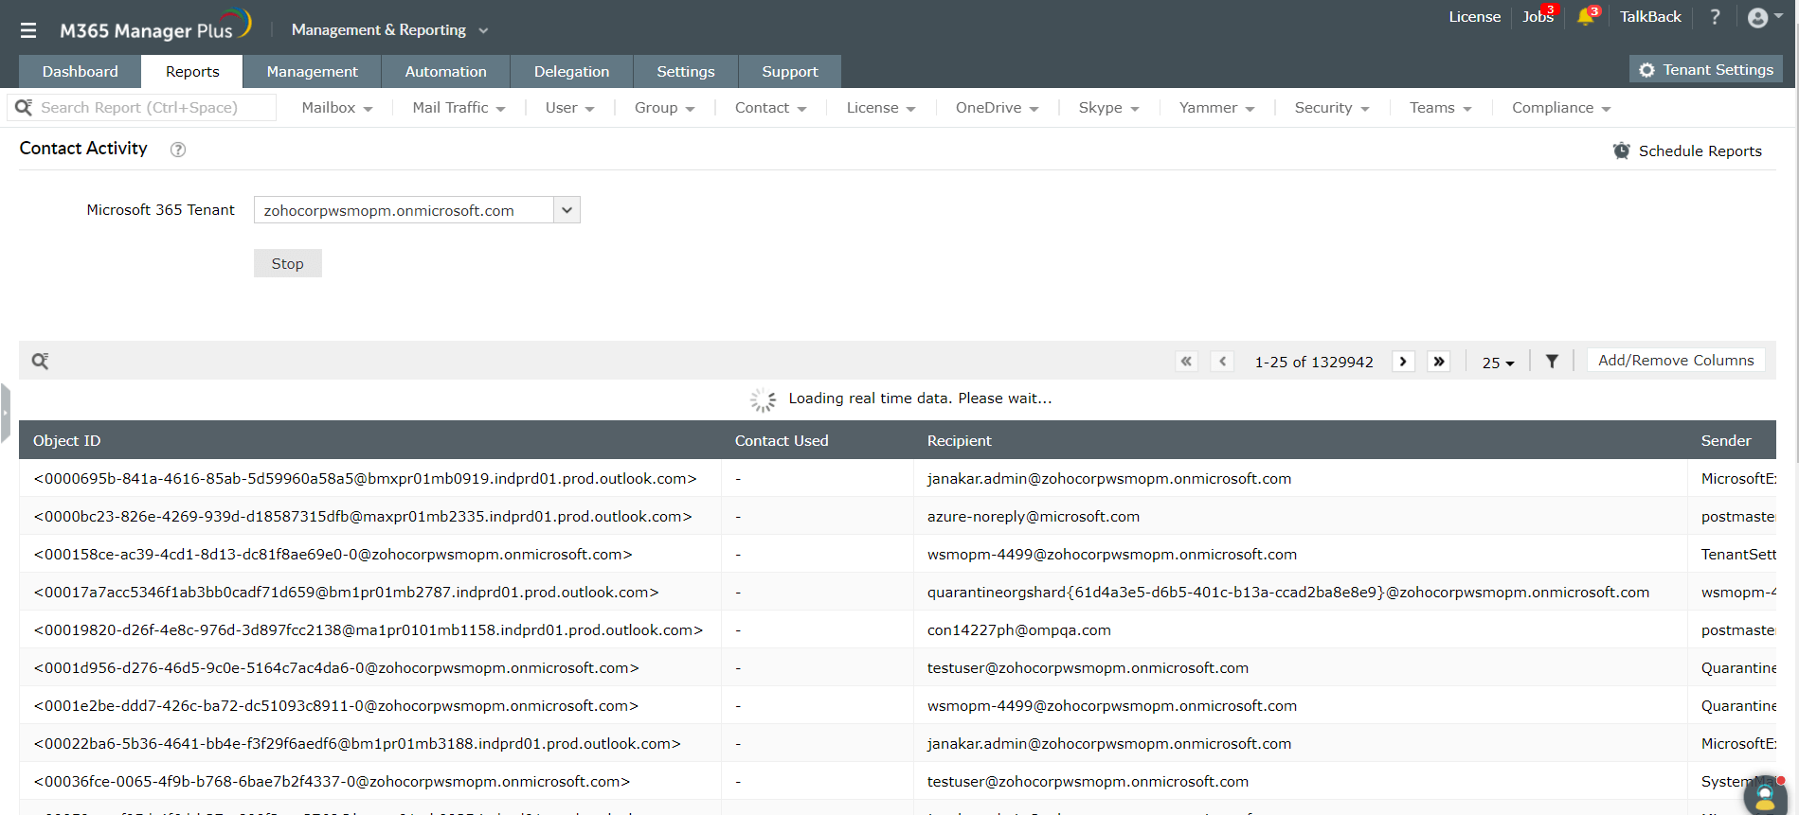Change the rows-per-page value of 25
Screen dimensions: 1799x815
1498,363
